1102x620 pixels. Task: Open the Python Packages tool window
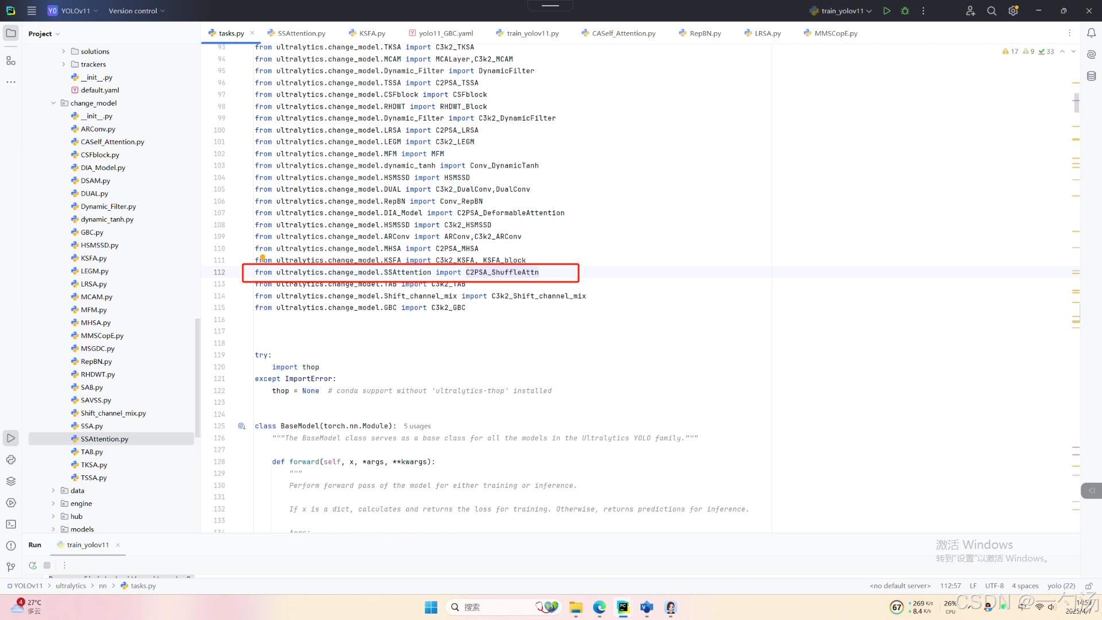11,481
